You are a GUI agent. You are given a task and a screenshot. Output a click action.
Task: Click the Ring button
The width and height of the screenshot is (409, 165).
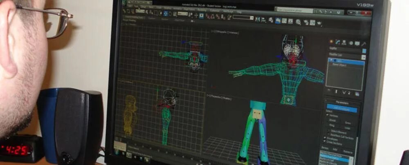click(332, 125)
